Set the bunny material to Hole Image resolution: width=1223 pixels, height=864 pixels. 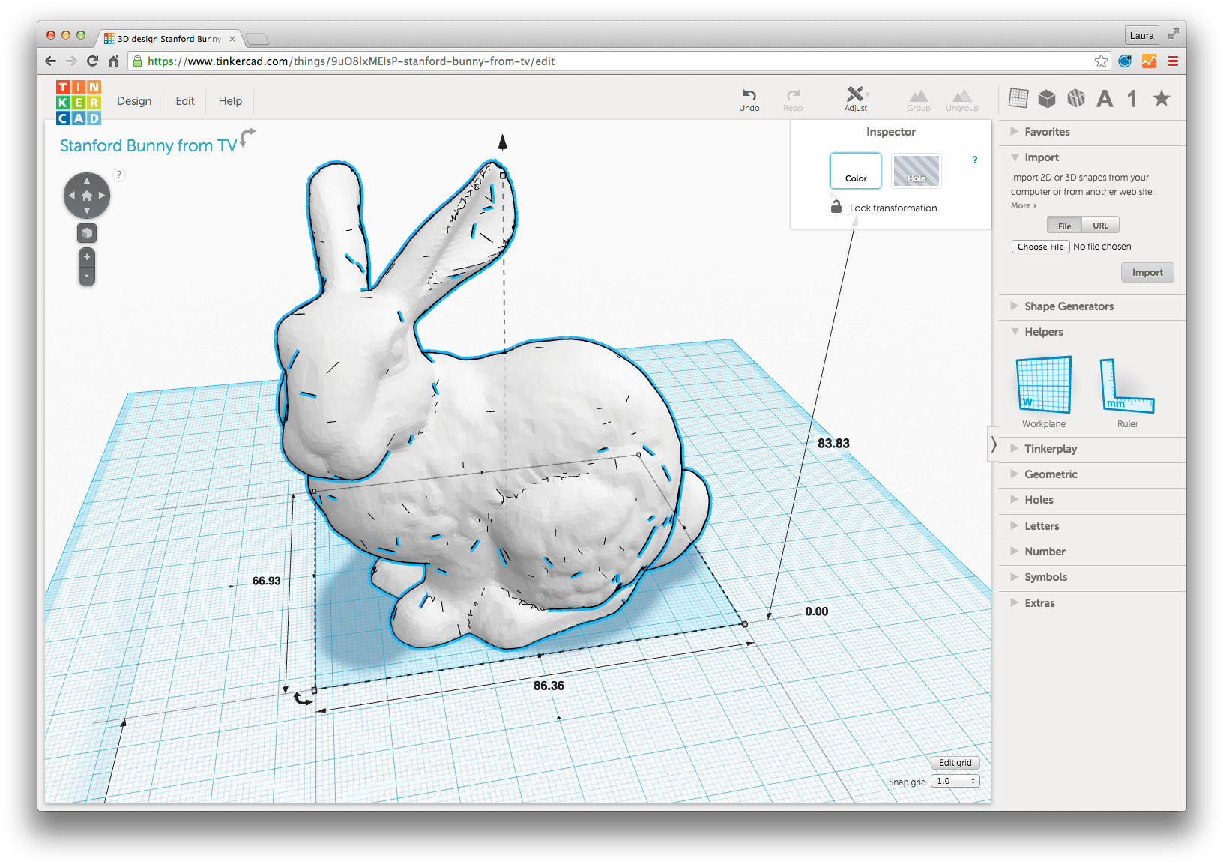(x=916, y=171)
